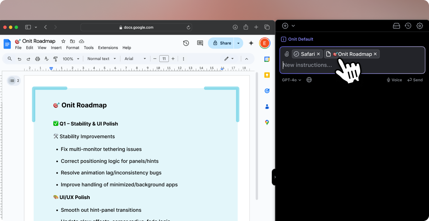Open the Format menu

(x=73, y=48)
